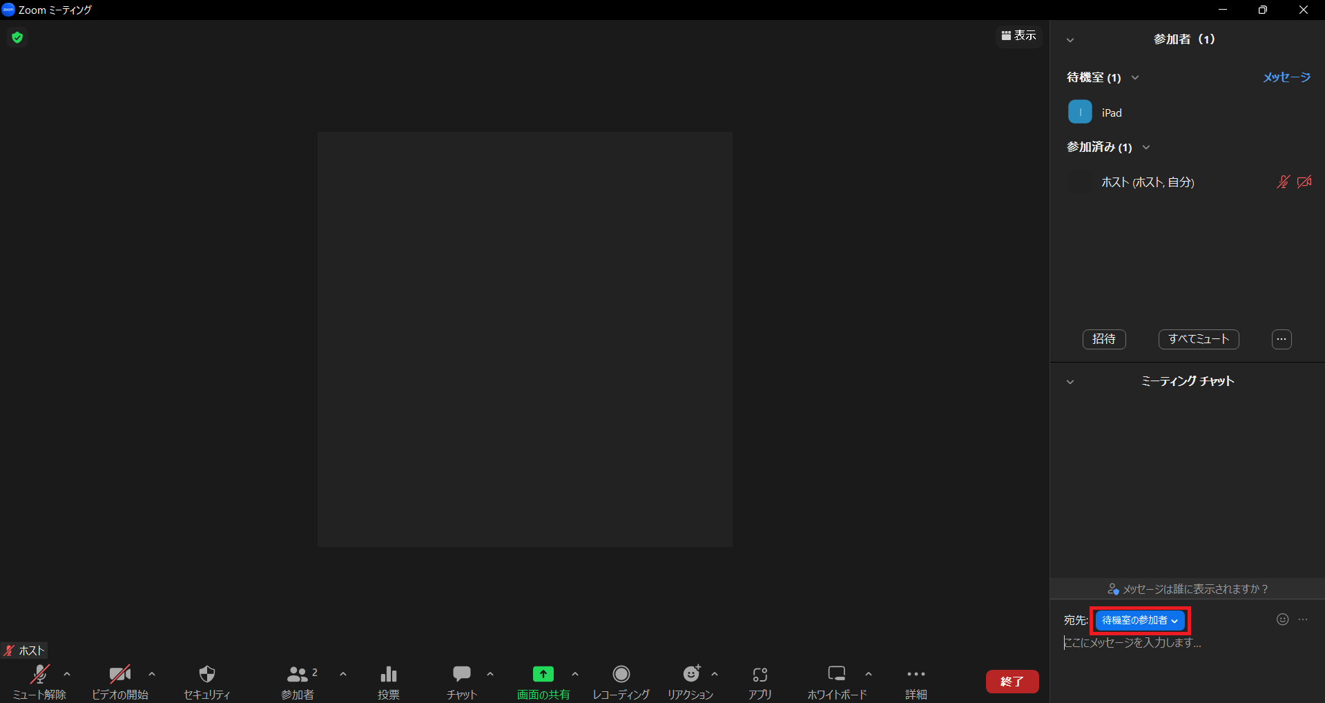Screen dimensions: 1325x703
Task: Open the More (詳細) toolbar menu
Action: click(x=916, y=674)
